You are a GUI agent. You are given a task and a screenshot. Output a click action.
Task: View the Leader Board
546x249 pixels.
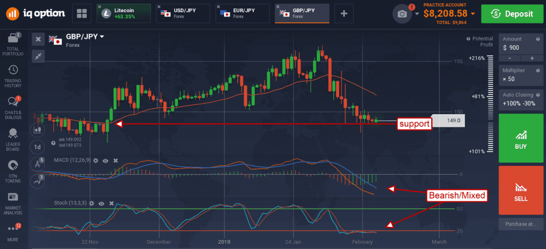(13, 140)
